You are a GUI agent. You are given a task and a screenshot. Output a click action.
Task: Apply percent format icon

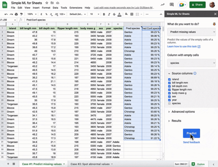(x=46, y=14)
